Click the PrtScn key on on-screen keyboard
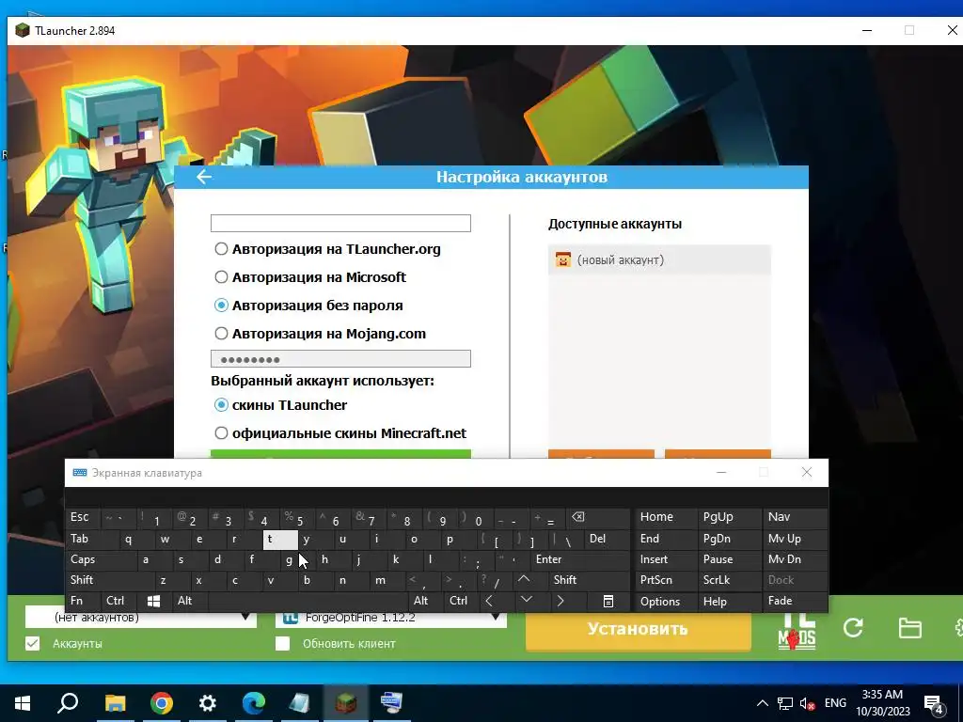 tap(665, 580)
